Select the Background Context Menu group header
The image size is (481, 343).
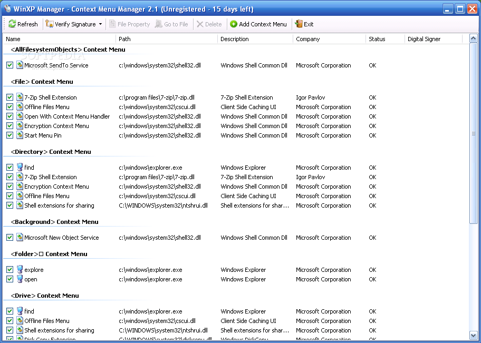54,222
